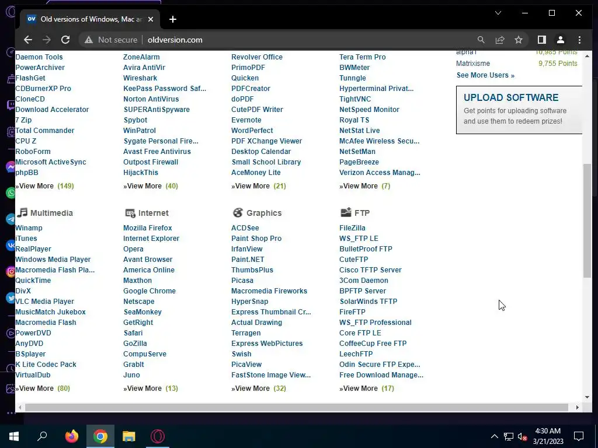This screenshot has width=598, height=448.
Task: Click the vertical scrollbar thumb
Action: click(587, 220)
